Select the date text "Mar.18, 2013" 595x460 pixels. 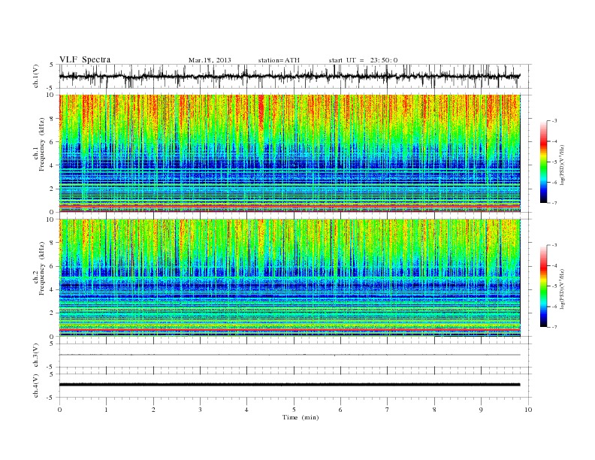210,60
